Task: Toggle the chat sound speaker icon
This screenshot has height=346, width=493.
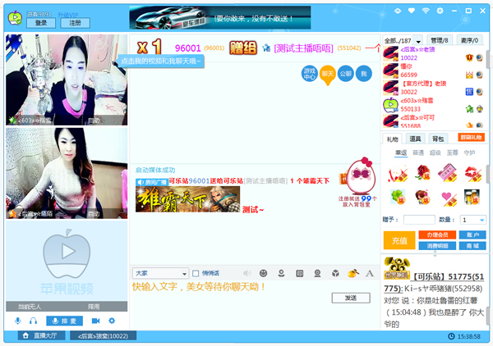Action: pos(247,273)
